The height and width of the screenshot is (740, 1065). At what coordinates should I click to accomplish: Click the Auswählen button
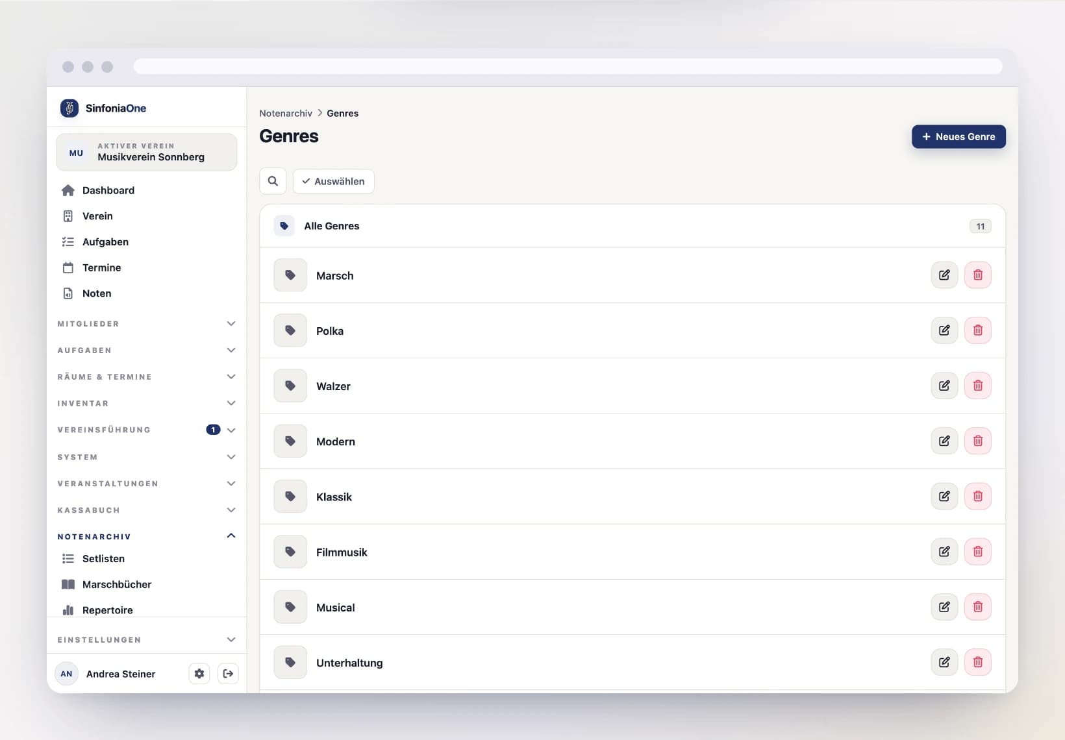click(333, 181)
